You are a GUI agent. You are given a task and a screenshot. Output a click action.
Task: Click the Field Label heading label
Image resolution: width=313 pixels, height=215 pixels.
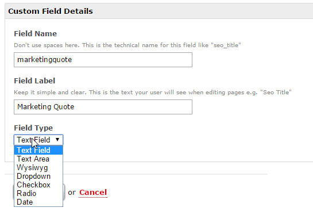(34, 80)
